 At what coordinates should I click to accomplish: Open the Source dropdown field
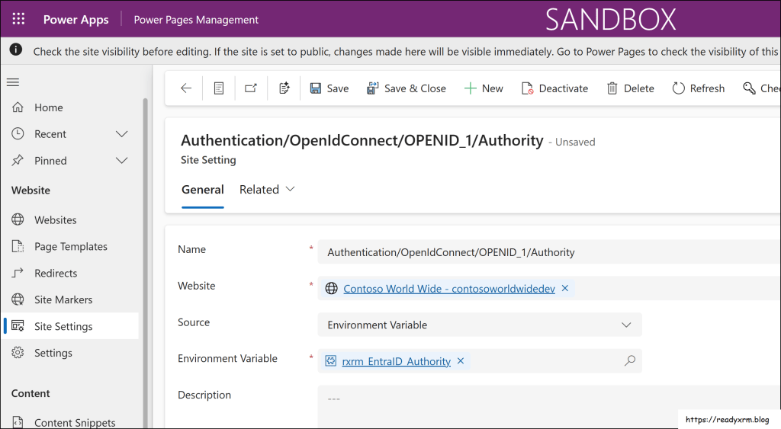(x=480, y=325)
